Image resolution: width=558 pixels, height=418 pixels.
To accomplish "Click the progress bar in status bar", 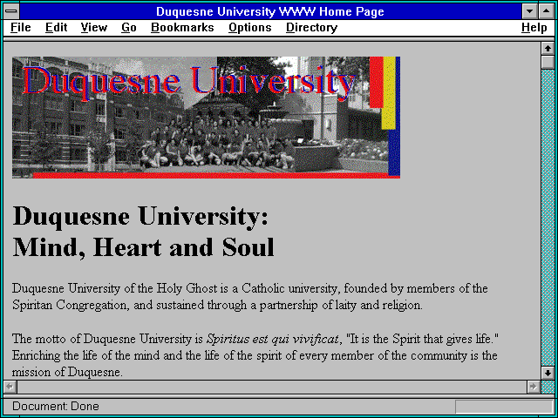I will tap(504, 407).
